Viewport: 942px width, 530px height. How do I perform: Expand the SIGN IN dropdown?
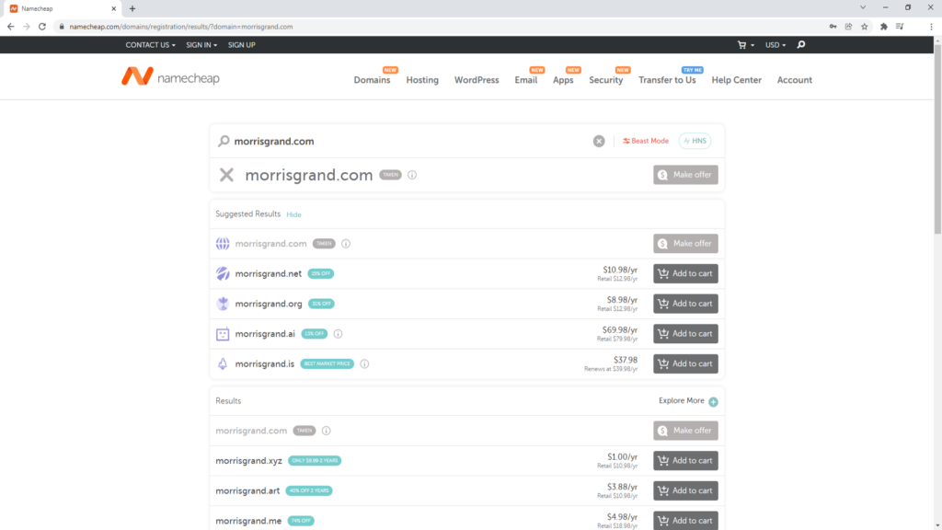pyautogui.click(x=201, y=45)
